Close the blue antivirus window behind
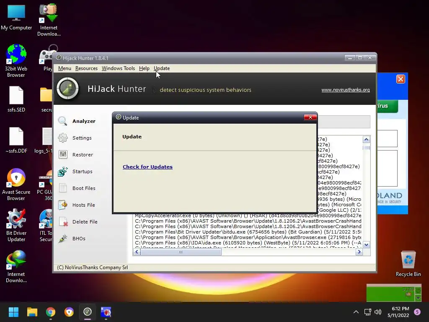Image resolution: width=429 pixels, height=322 pixels. click(401, 79)
